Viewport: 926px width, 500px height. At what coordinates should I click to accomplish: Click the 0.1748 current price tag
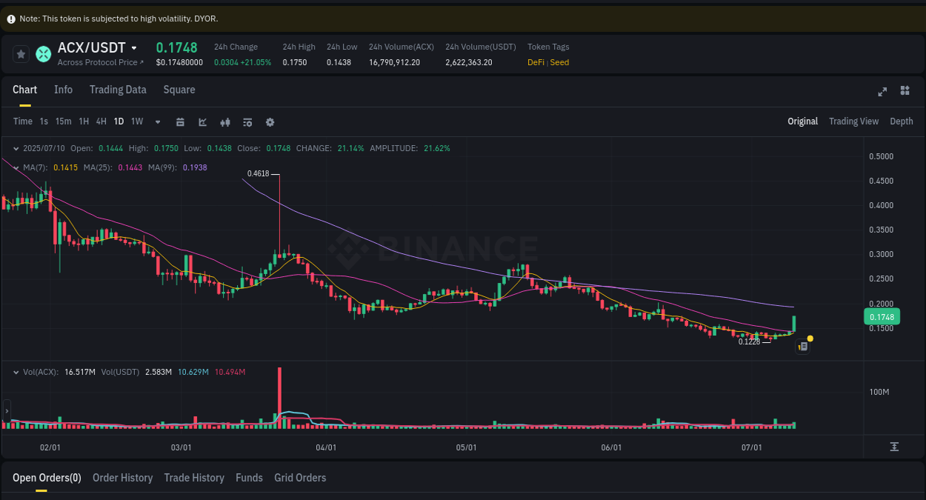881,316
